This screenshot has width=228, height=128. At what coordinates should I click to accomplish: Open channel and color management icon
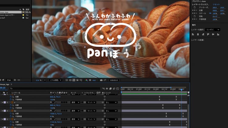coord(86,80)
